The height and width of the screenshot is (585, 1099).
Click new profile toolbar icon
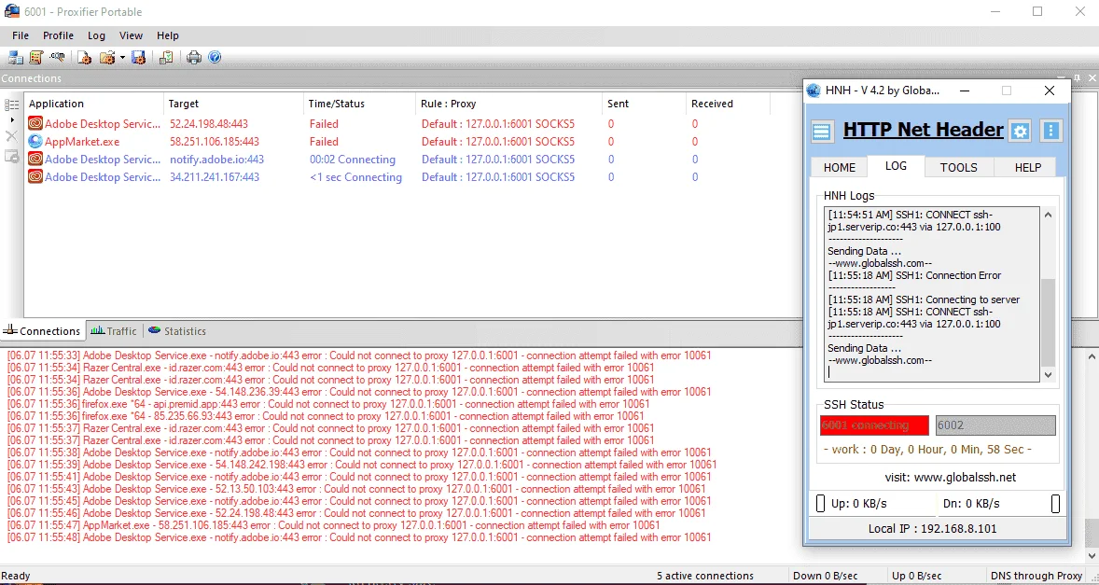click(x=85, y=58)
